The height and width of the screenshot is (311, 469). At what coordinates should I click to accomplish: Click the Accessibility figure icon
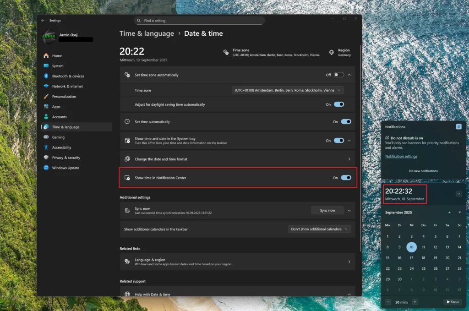coord(46,147)
